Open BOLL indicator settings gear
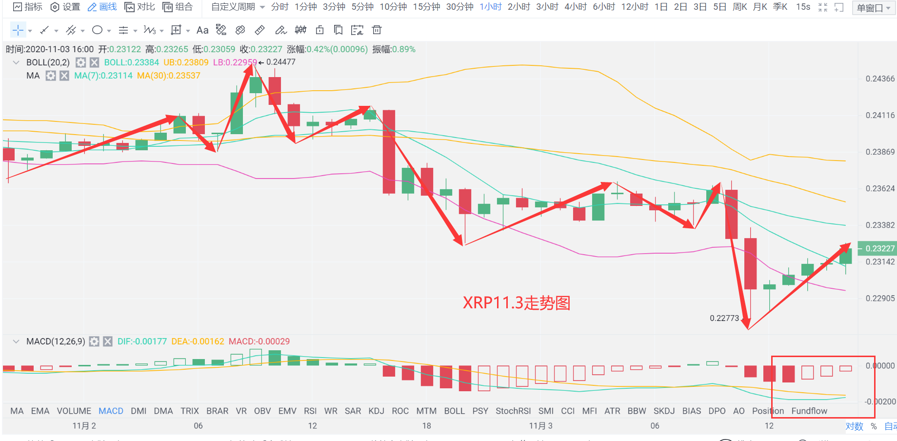 point(80,62)
